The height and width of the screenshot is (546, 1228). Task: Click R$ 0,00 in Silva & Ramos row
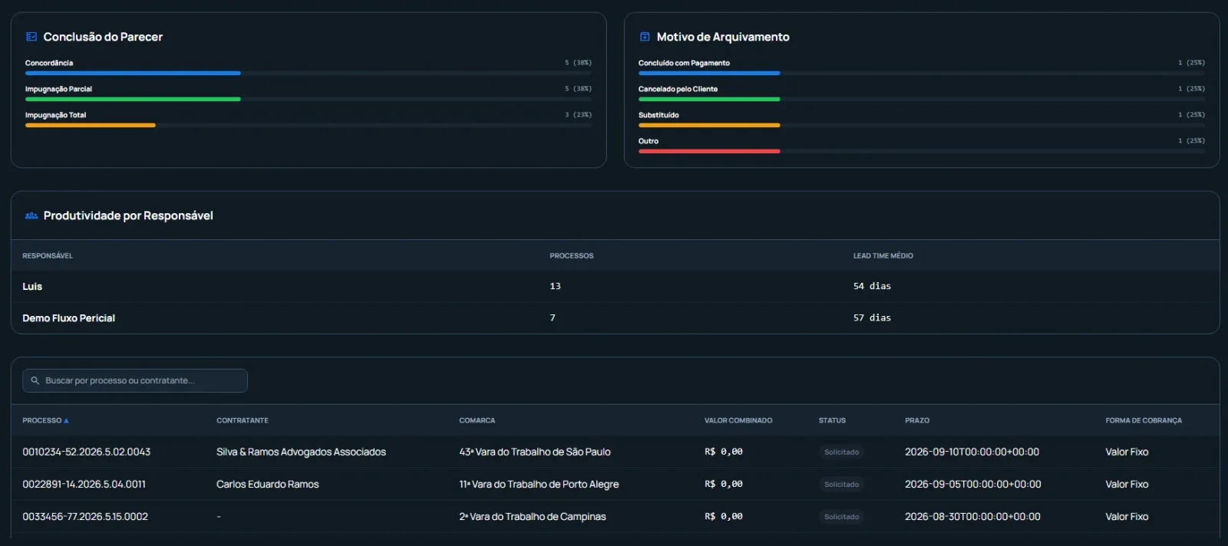pyautogui.click(x=724, y=452)
